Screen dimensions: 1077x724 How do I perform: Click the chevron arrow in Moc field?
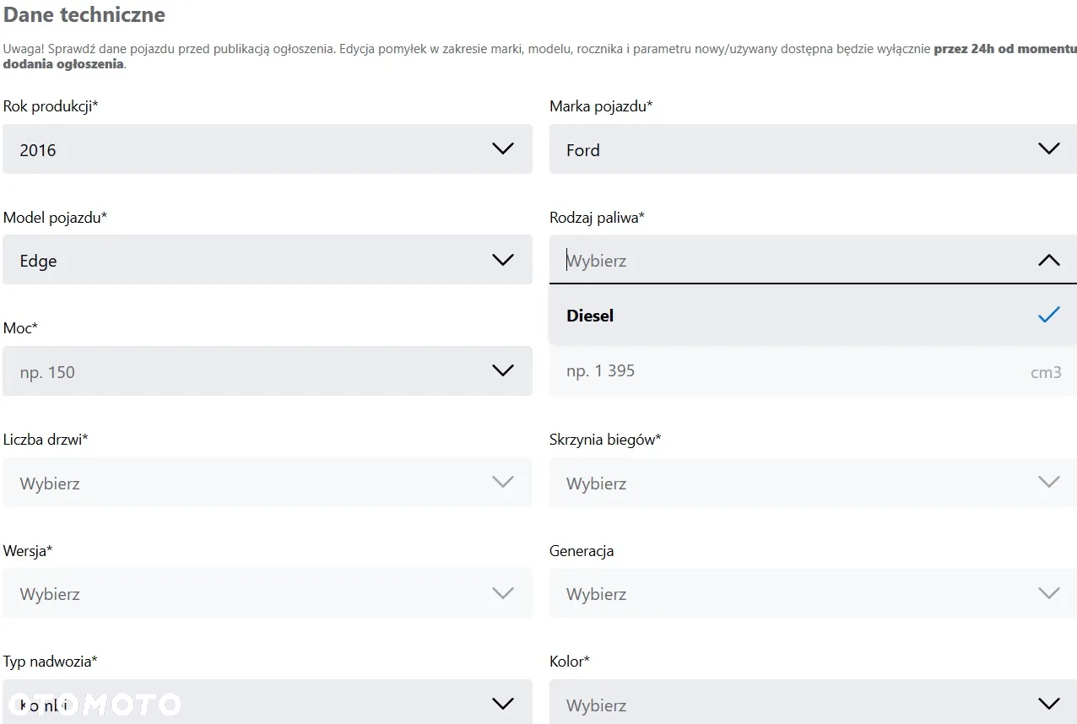(502, 371)
